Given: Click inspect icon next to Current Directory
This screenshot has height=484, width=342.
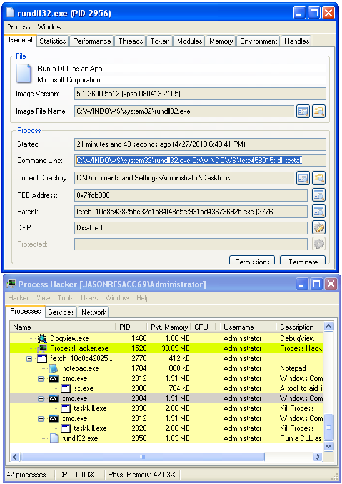Looking at the screenshot, I should pyautogui.click(x=303, y=178).
